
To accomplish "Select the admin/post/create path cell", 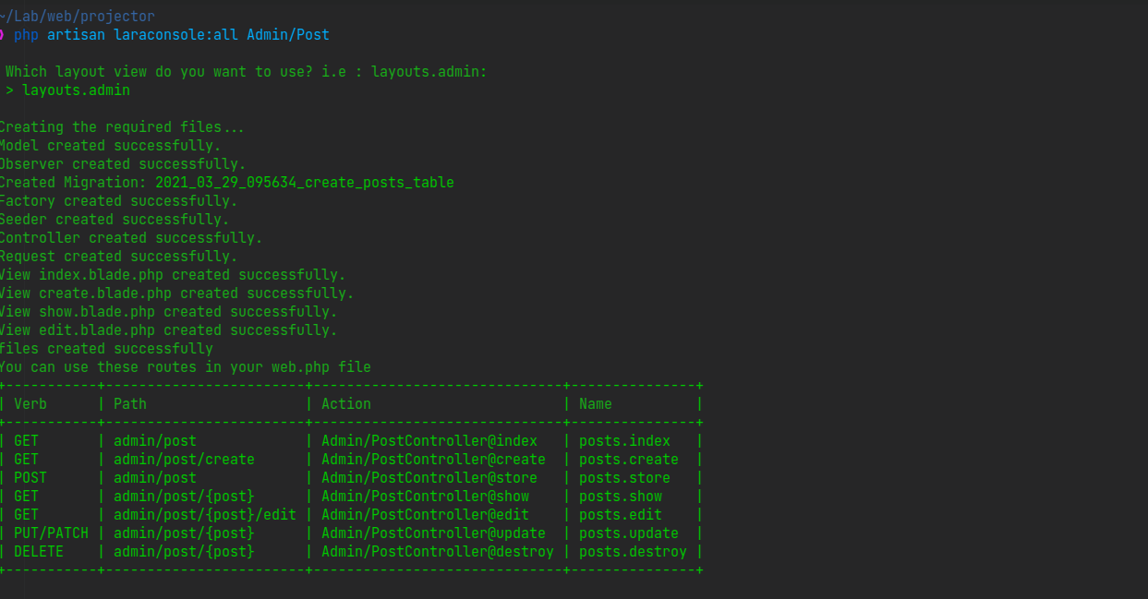I will 184,460.
